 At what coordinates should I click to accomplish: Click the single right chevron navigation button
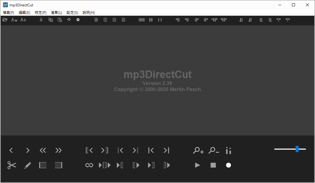point(28,150)
